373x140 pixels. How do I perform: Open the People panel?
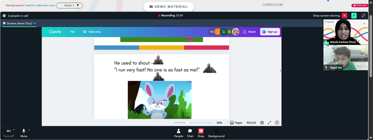(178, 133)
